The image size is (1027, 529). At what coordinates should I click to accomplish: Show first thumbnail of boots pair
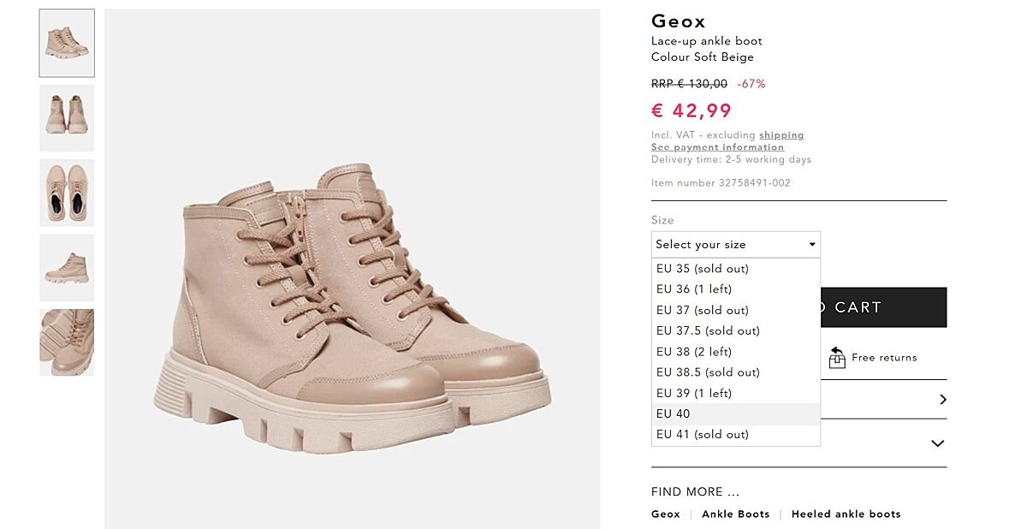[x=67, y=43]
